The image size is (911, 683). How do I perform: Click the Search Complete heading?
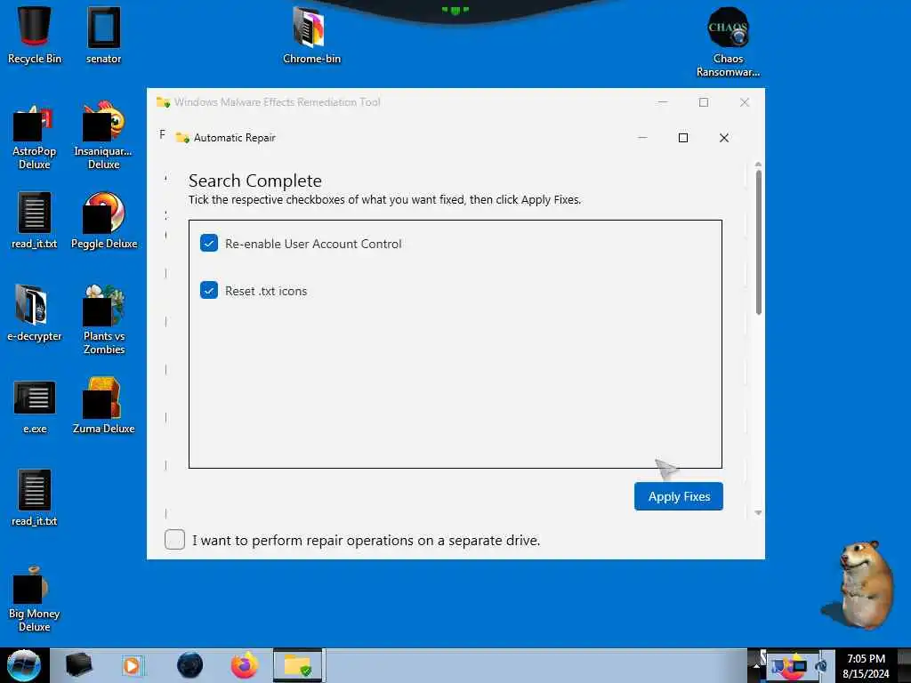[255, 181]
